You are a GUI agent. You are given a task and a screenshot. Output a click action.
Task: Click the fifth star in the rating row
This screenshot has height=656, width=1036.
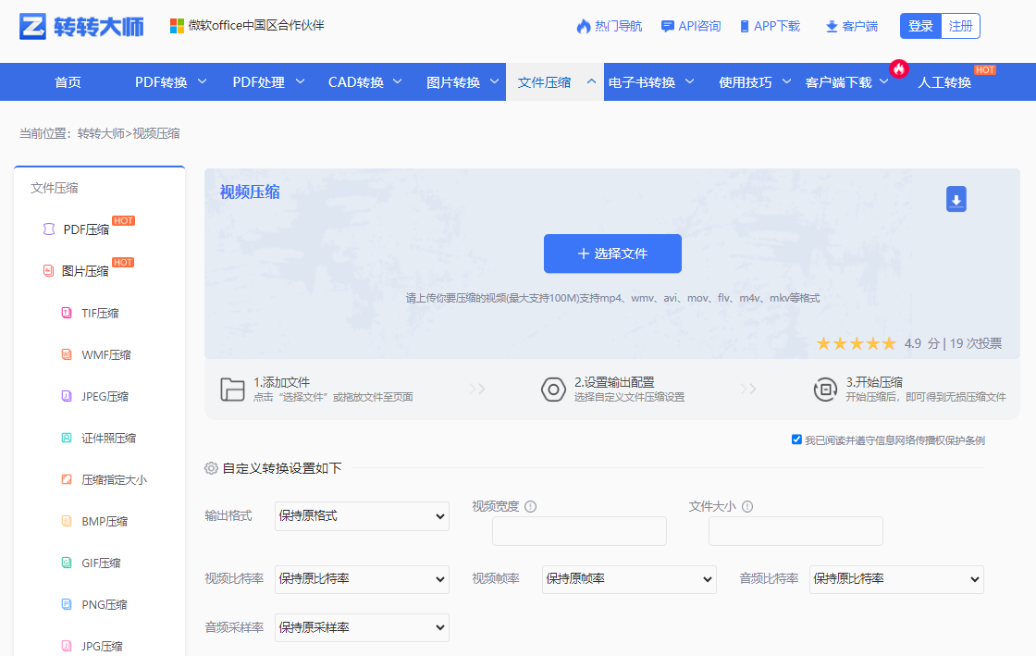tap(887, 342)
